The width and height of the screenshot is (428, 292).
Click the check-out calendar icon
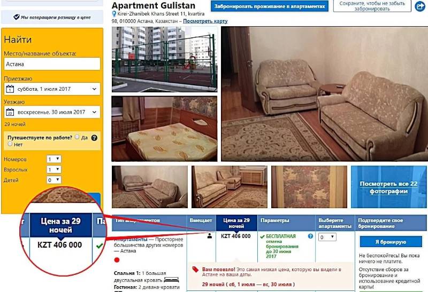[10, 112]
